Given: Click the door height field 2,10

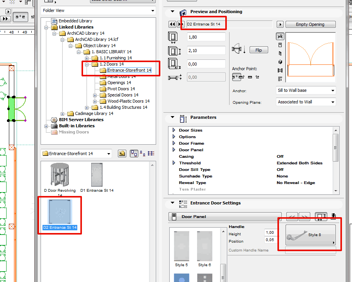Looking at the screenshot, I should [x=206, y=51].
